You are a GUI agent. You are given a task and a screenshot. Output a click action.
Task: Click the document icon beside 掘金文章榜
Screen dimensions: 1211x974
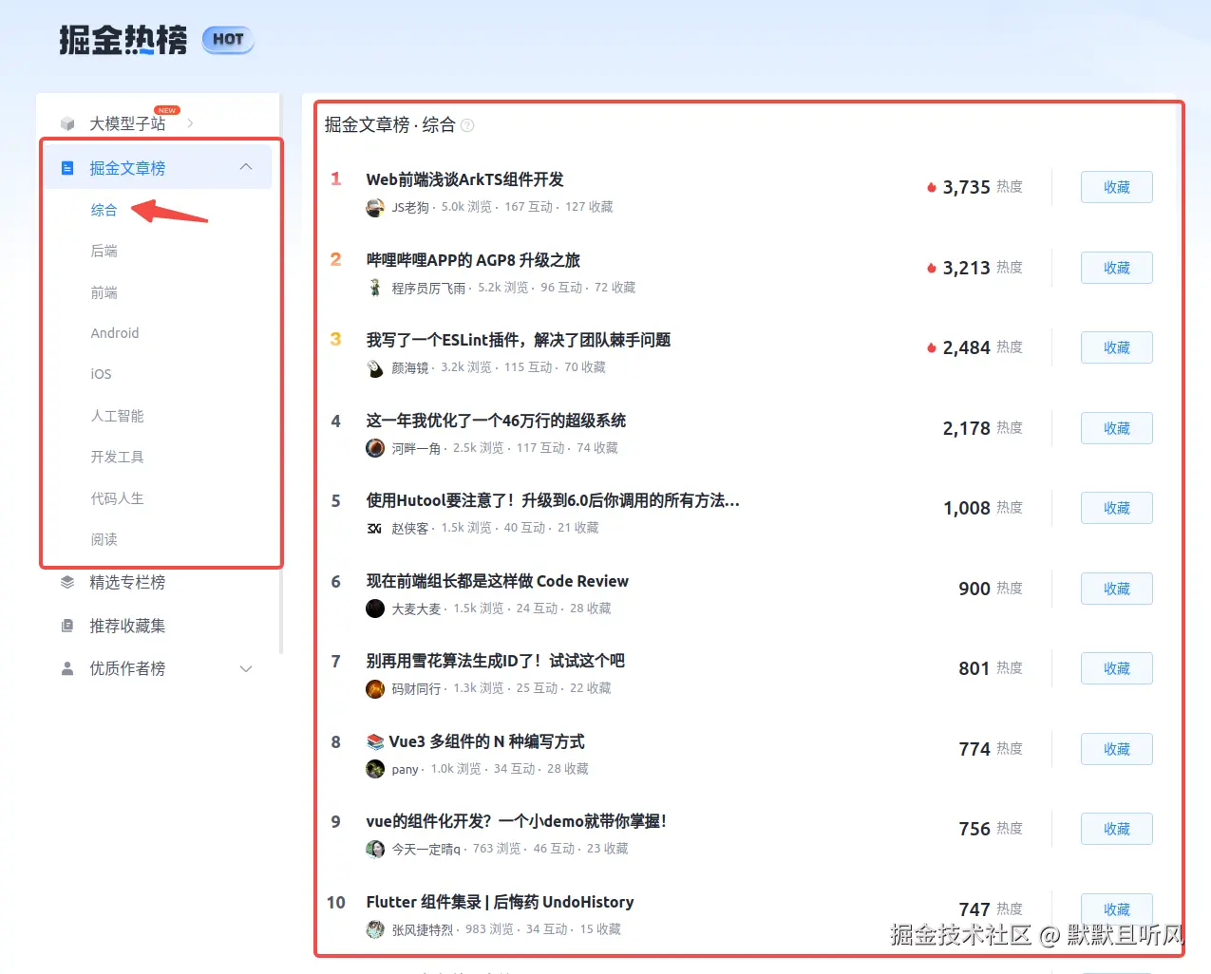67,168
